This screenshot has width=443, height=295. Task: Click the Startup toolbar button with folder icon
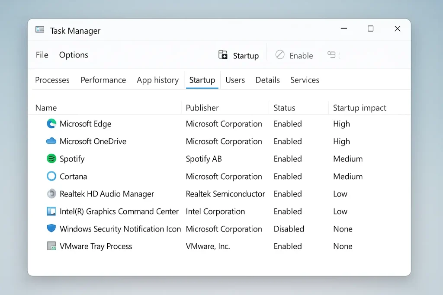tap(238, 55)
